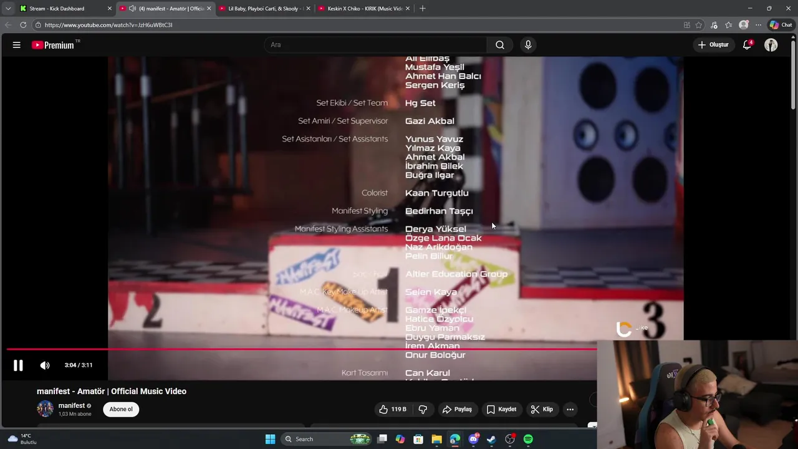The image size is (798, 449).
Task: Start voice search with microphone icon
Action: 528,45
